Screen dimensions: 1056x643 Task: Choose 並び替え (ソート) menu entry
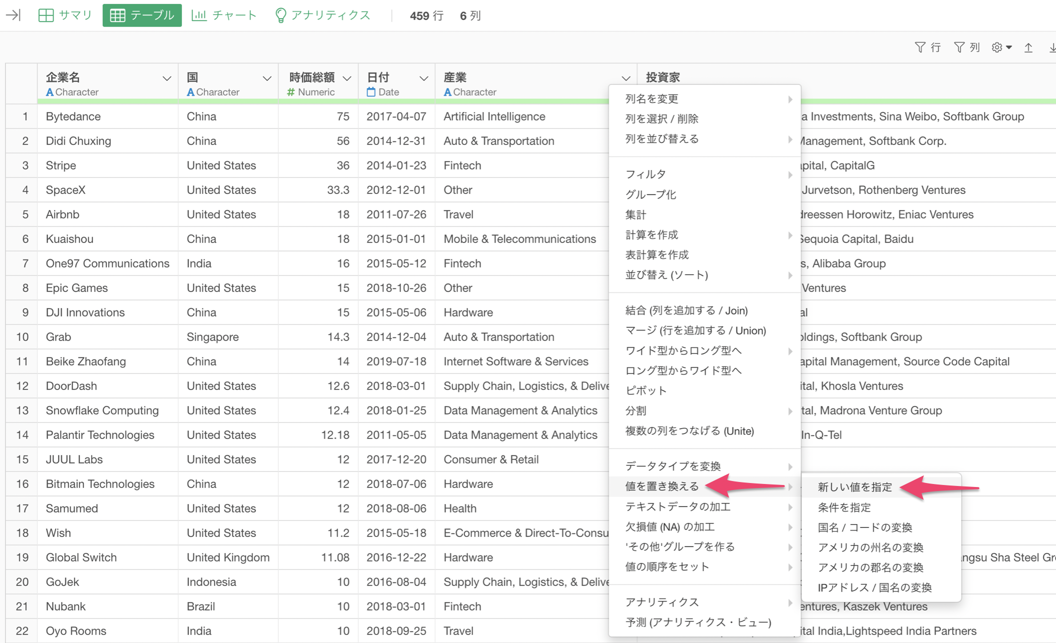click(x=704, y=274)
